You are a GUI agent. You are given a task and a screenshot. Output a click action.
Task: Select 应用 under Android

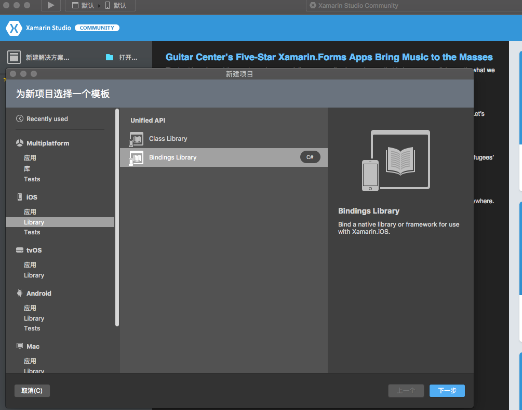point(30,308)
